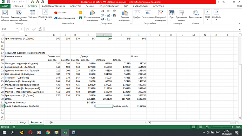
Task: Open the Opera browser from the taskbar
Action: pos(31,132)
